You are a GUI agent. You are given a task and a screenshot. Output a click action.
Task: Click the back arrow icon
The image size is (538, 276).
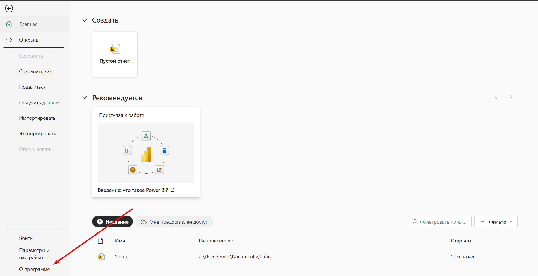point(9,9)
